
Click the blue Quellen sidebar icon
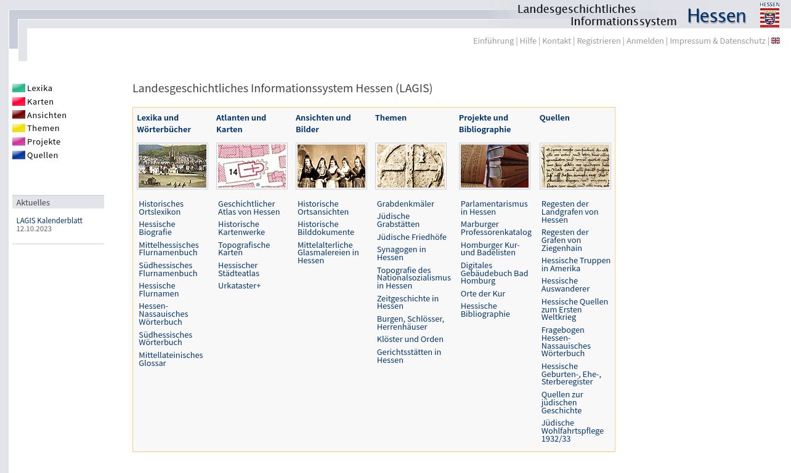pyautogui.click(x=18, y=155)
